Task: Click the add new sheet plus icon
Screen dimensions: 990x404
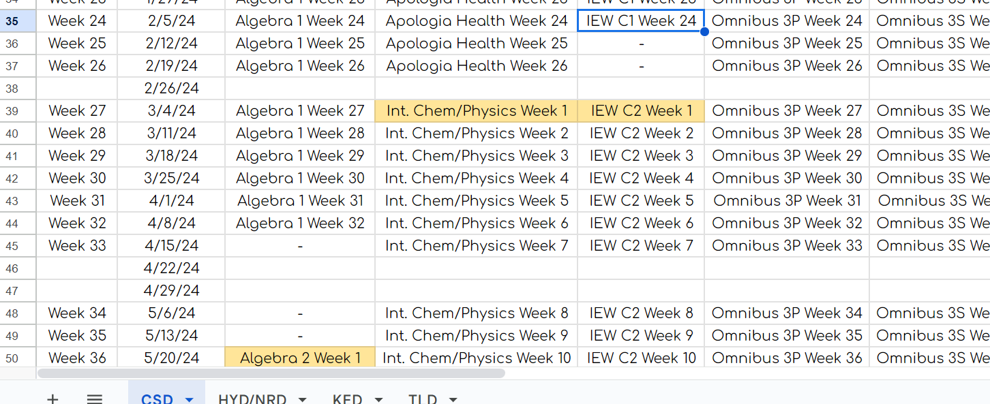Action: (x=52, y=399)
